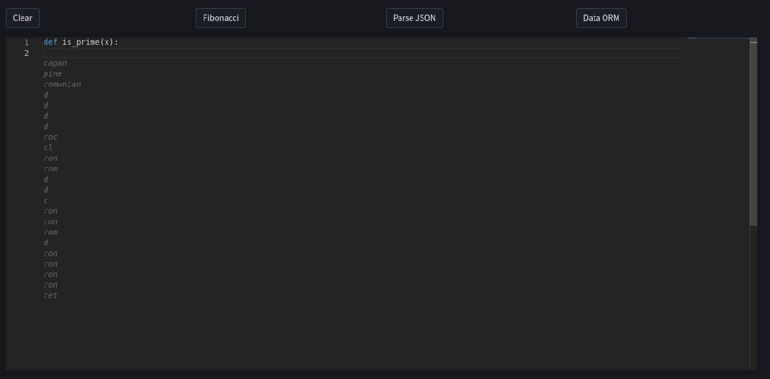Click line number 1 in the gutter
Image resolution: width=770 pixels, height=379 pixels.
pyautogui.click(x=26, y=42)
